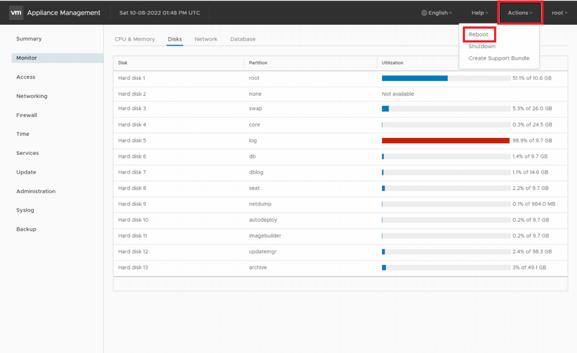Screen dimensions: 577x353
Task: Select the Hard disk 1 row label
Action: click(x=132, y=78)
